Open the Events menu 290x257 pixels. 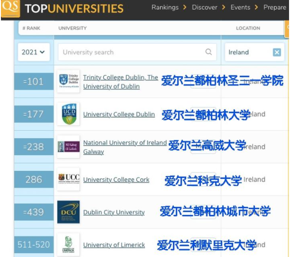(240, 8)
